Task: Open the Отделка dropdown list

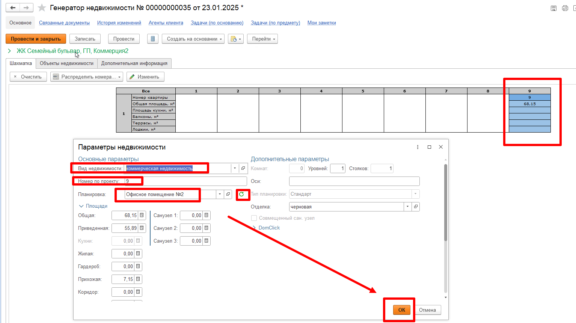Action: pos(407,207)
